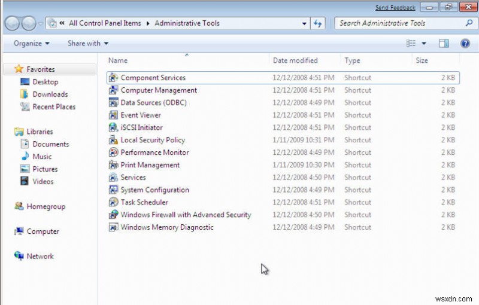Click the Videos film icon

[25, 181]
